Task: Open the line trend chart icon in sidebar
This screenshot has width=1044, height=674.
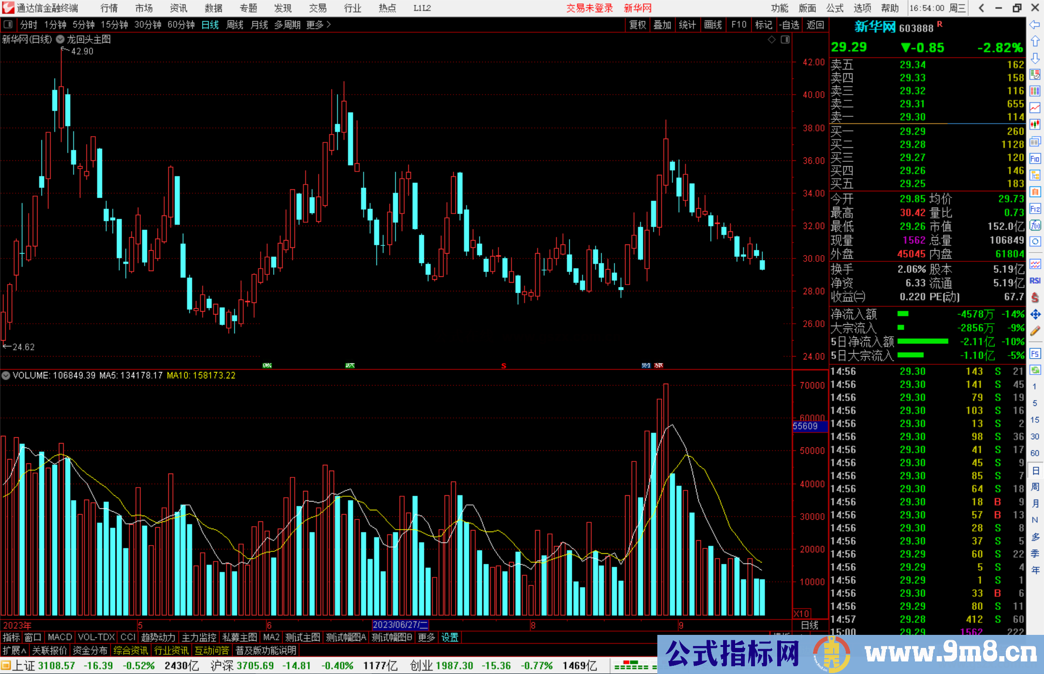Action: [x=1035, y=108]
